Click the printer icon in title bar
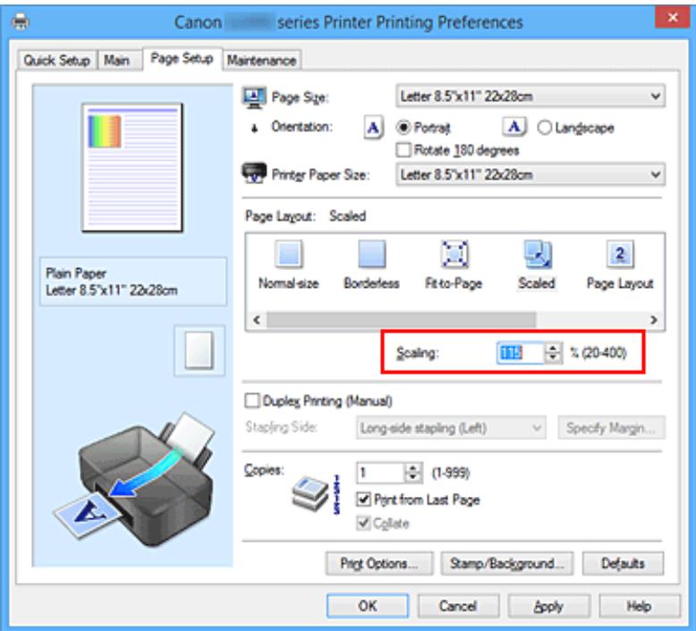696x631 pixels. tap(21, 21)
